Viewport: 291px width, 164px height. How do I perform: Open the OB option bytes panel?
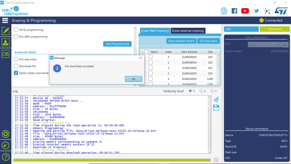(5, 54)
